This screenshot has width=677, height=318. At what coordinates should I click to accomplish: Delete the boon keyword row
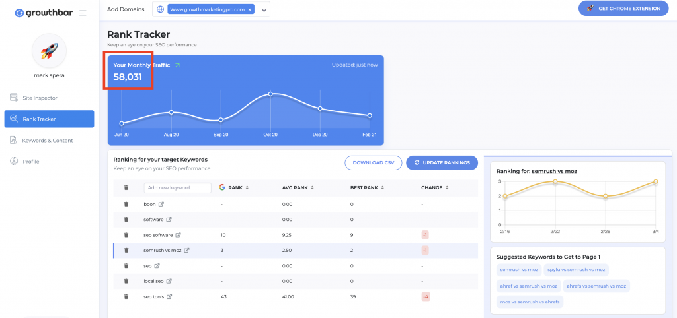pos(126,204)
